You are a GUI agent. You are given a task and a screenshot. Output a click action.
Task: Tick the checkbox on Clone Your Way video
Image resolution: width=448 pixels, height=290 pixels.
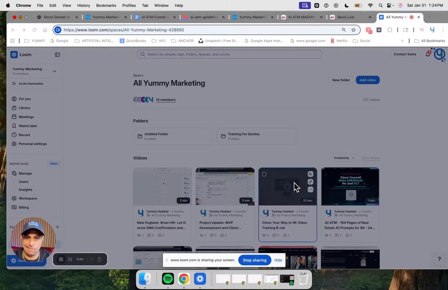tap(264, 174)
